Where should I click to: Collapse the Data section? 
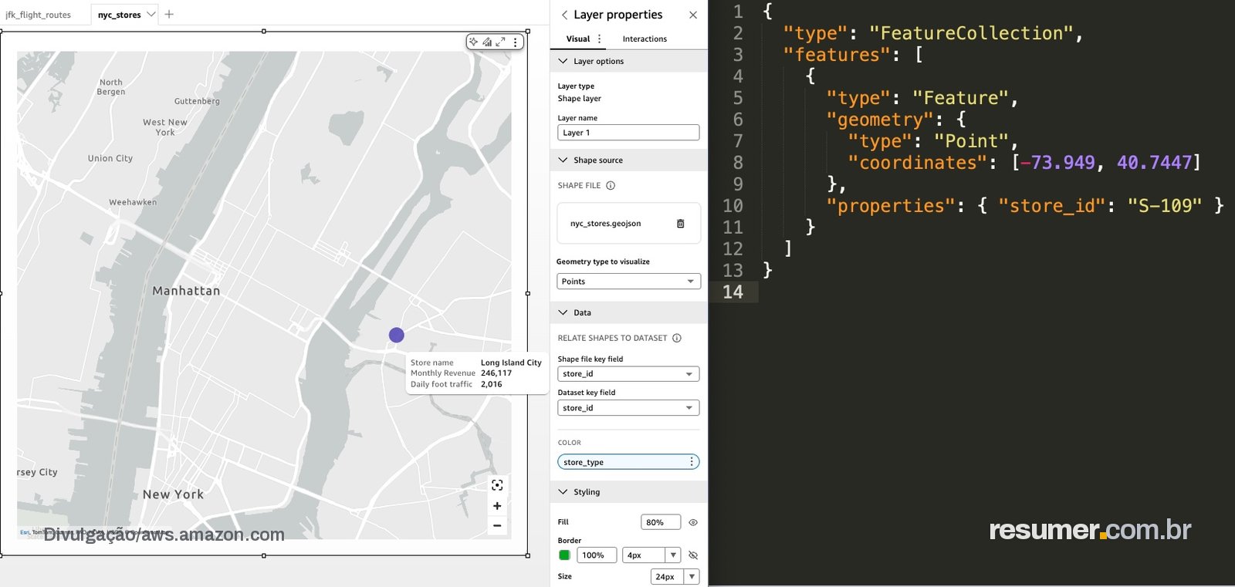pyautogui.click(x=563, y=312)
